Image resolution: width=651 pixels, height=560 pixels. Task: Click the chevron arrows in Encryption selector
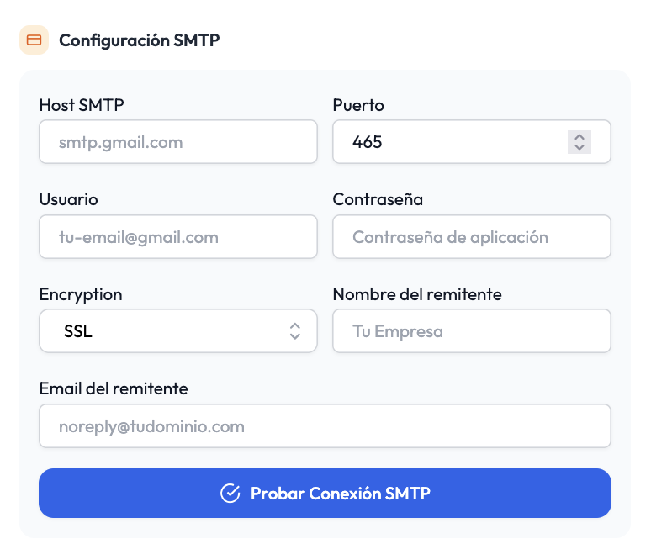tap(294, 331)
